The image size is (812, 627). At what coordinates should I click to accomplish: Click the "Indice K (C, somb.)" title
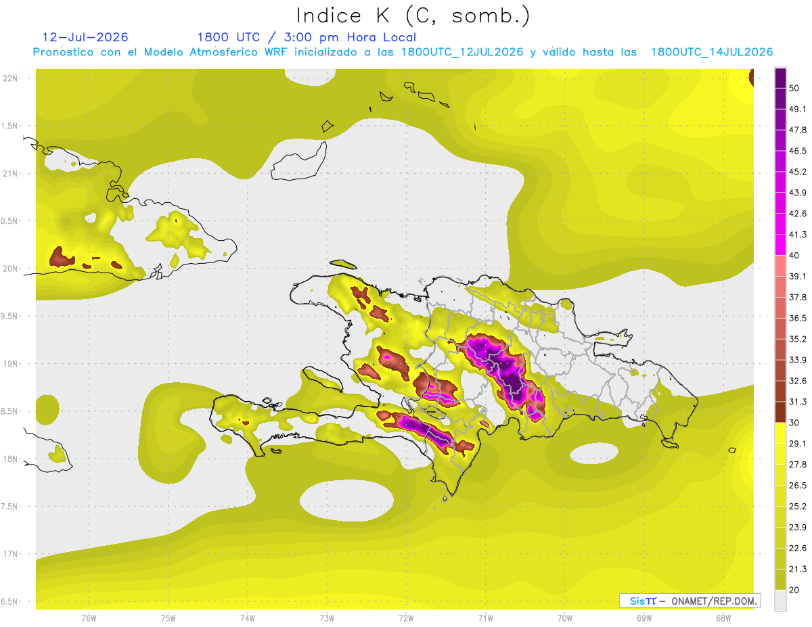point(413,16)
